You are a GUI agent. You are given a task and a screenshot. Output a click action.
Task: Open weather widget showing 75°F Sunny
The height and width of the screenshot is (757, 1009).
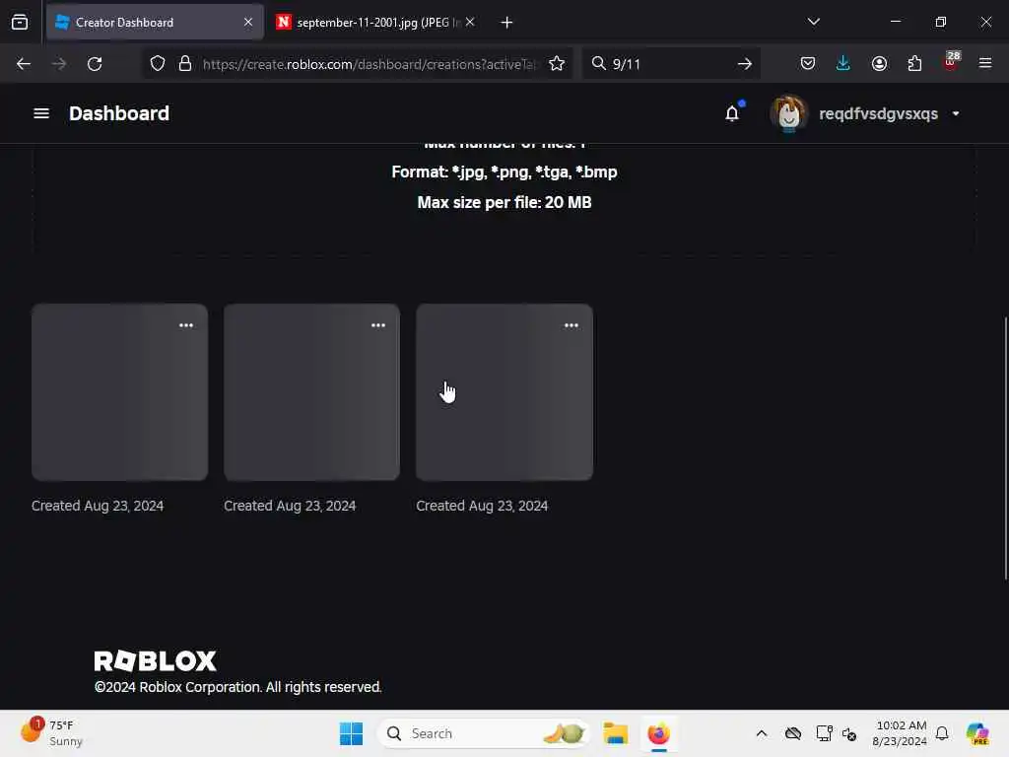click(x=51, y=733)
